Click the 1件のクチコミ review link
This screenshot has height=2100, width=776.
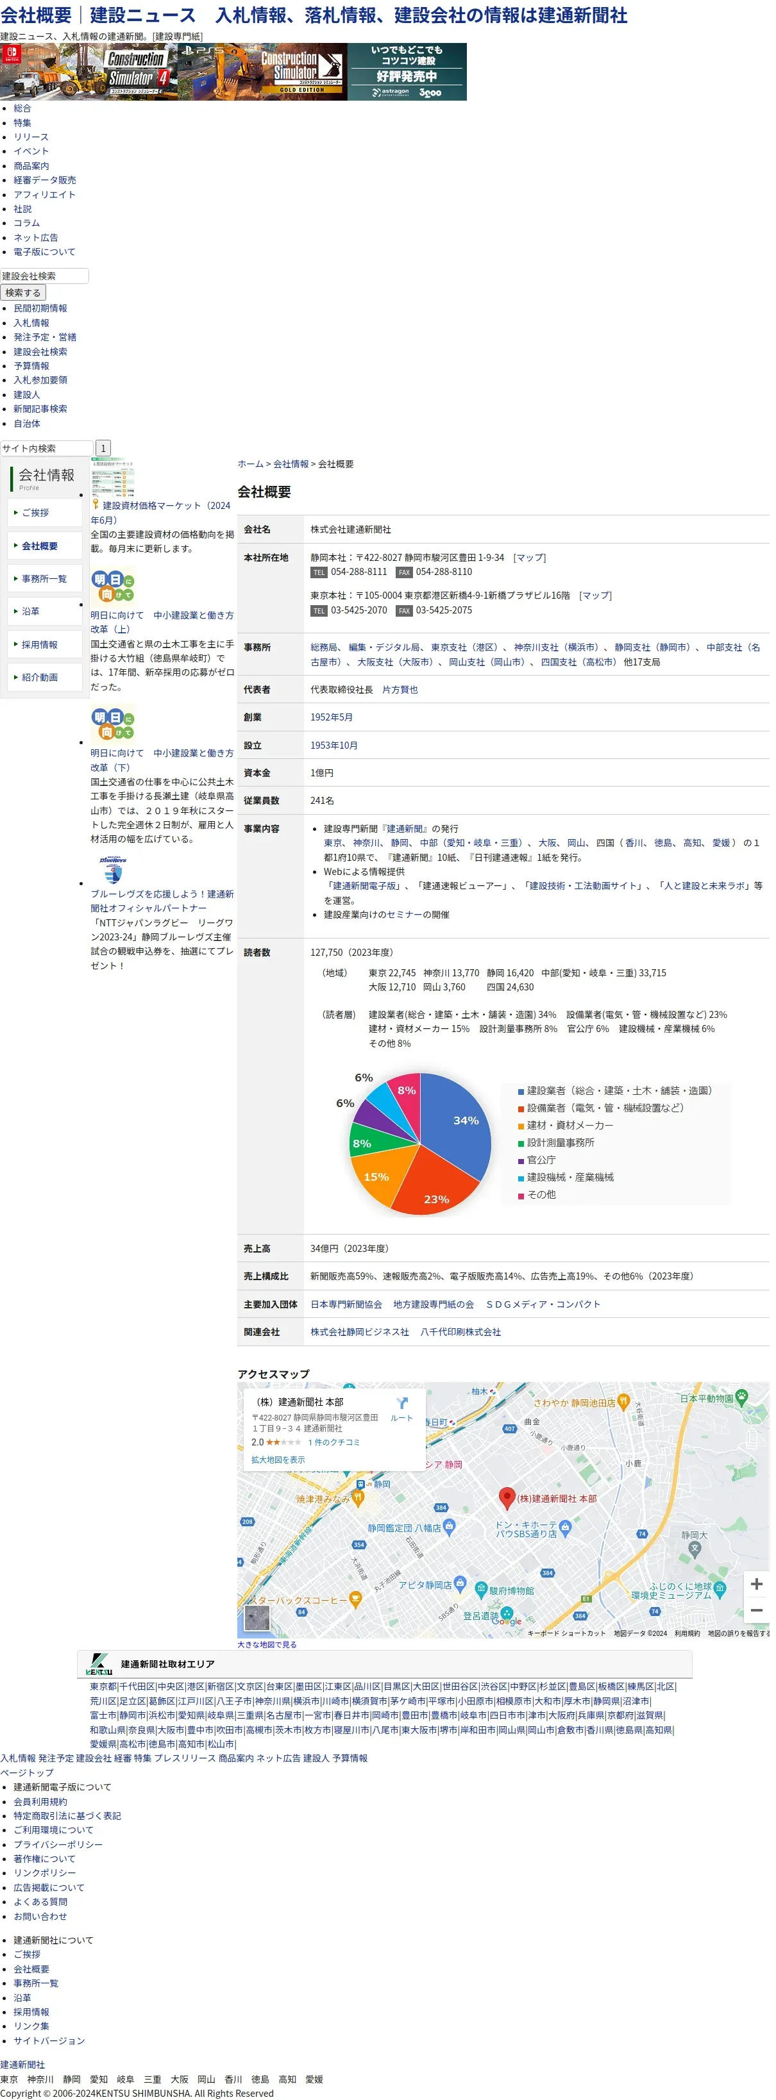(x=333, y=1442)
